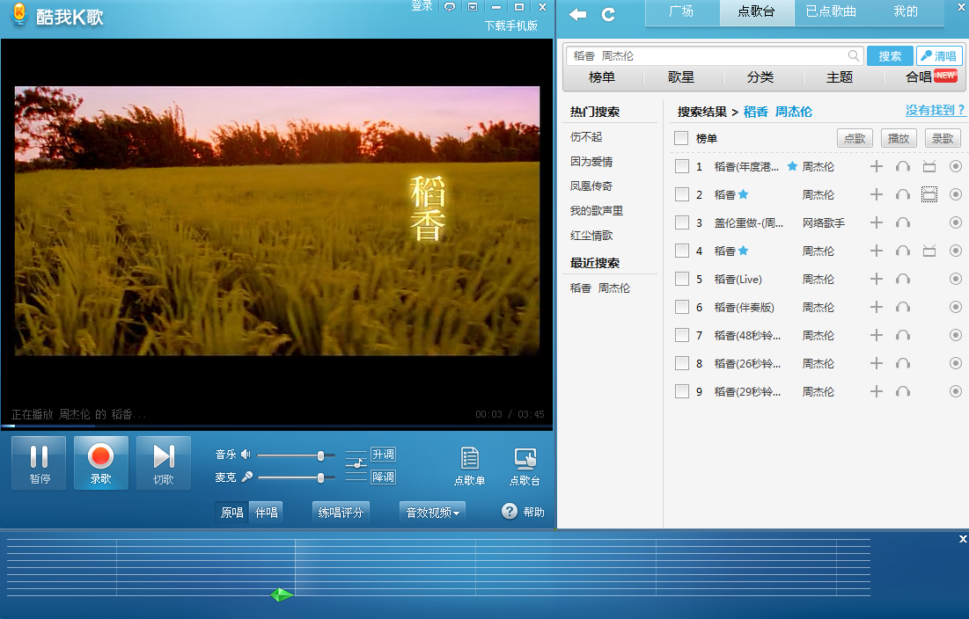Refresh the song panel

point(608,14)
